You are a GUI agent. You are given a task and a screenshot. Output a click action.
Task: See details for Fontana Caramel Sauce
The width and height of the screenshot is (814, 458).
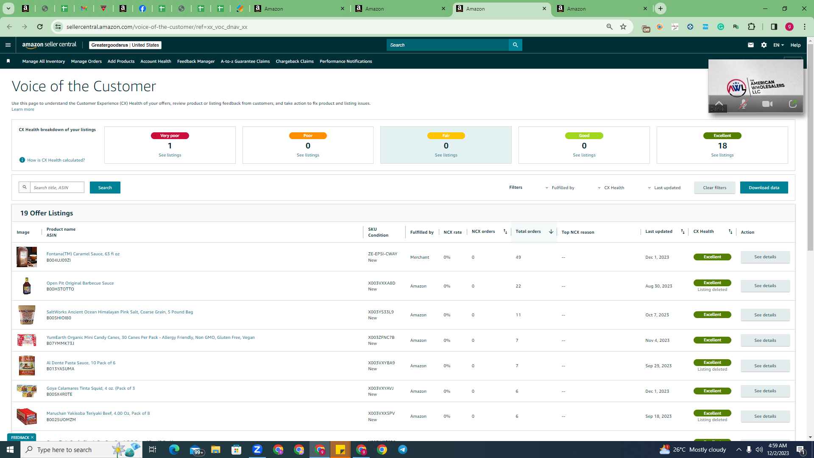765,257
